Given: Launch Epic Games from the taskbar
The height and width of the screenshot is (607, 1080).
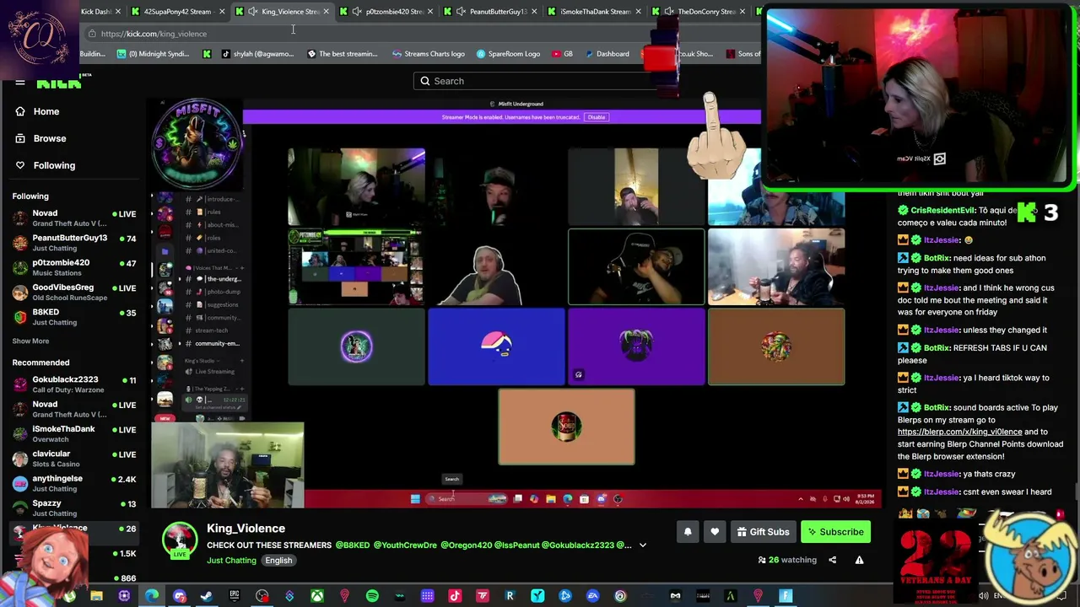Looking at the screenshot, I should pyautogui.click(x=235, y=597).
